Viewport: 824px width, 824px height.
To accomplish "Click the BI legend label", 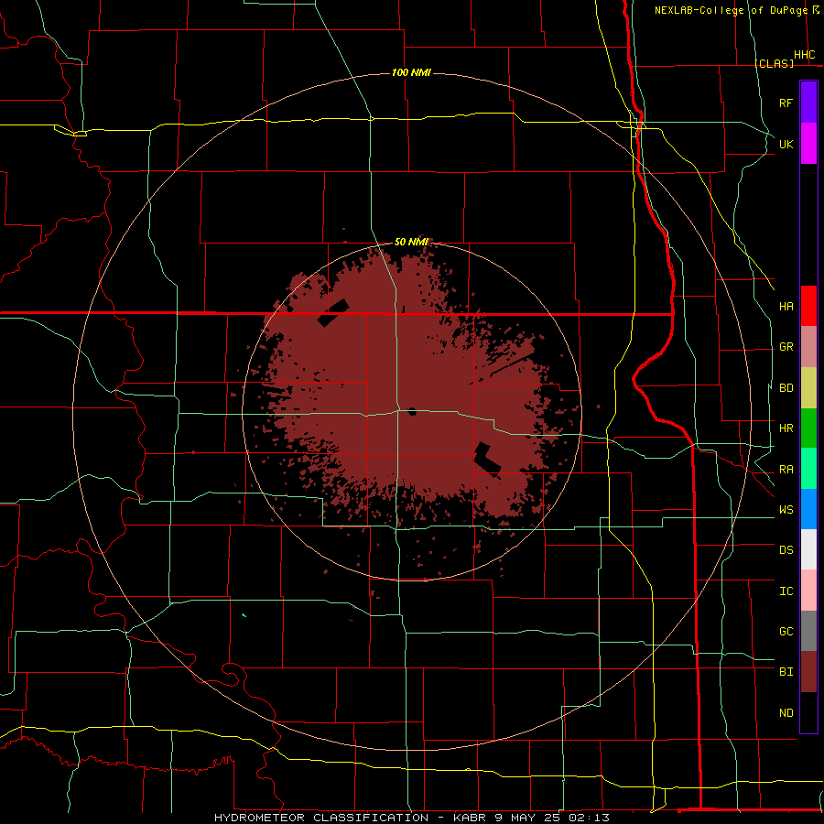I will (786, 672).
